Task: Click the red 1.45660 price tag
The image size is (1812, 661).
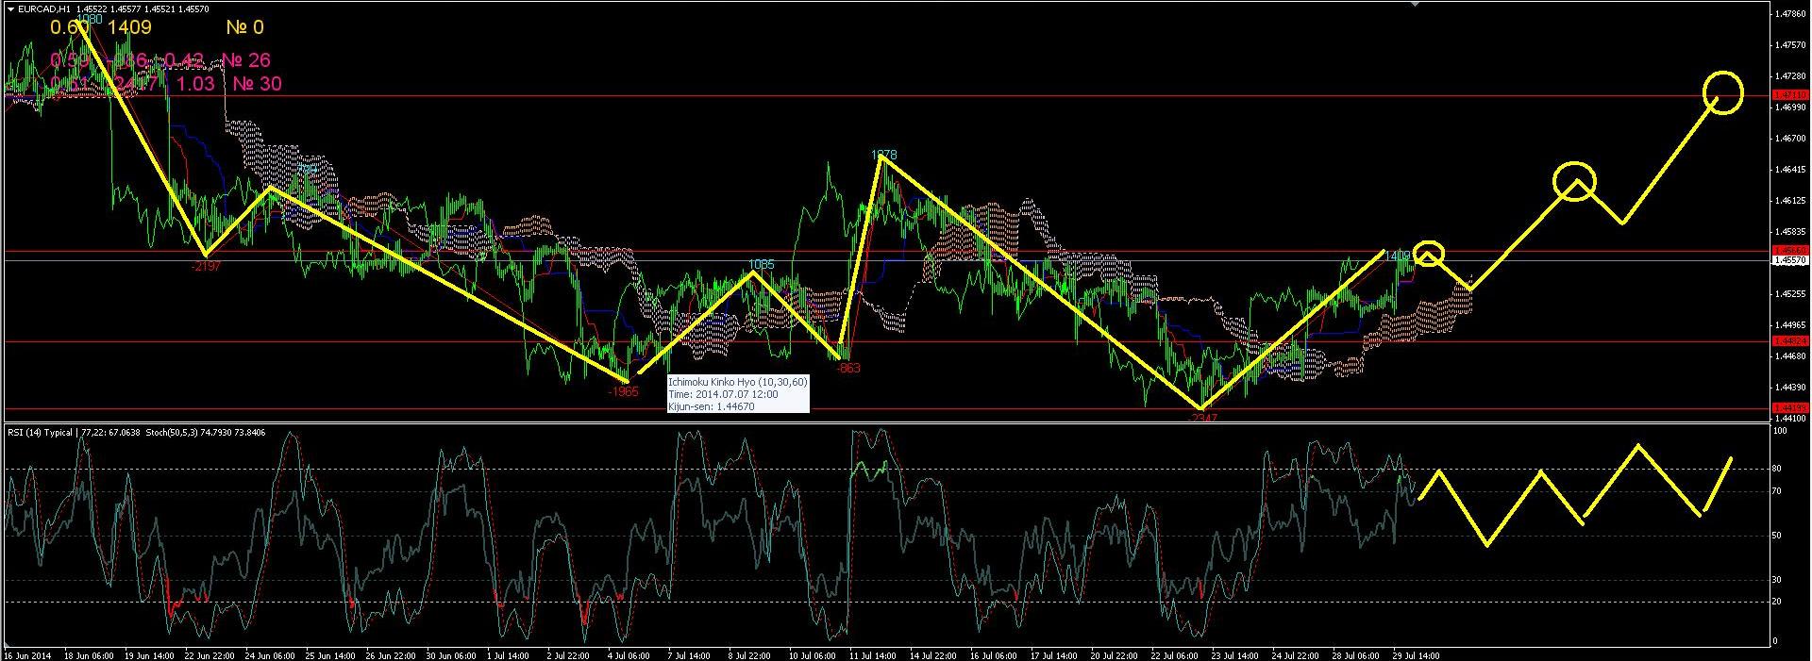Action: (1790, 251)
